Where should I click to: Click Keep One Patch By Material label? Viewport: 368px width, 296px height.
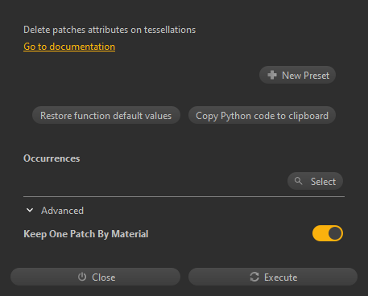(x=86, y=234)
